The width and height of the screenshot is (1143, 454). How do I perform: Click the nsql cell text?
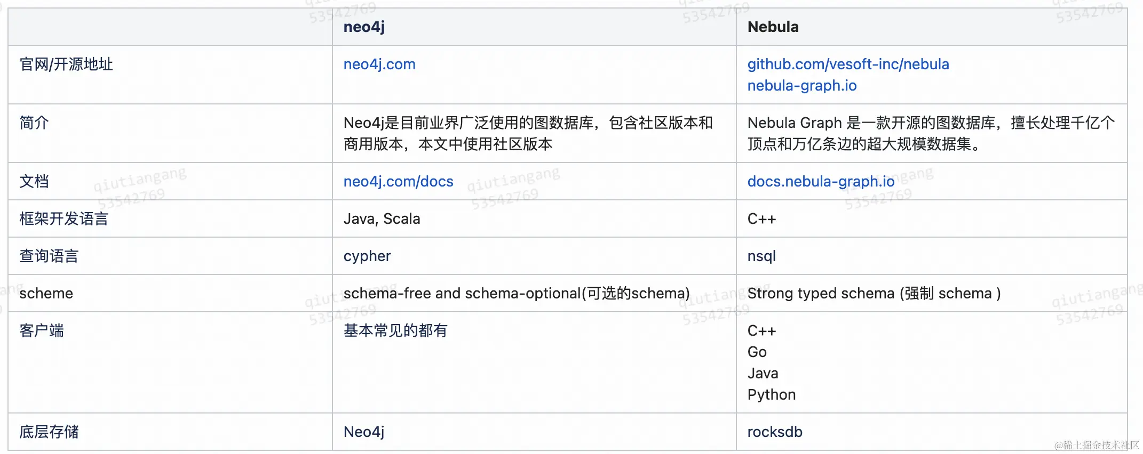761,256
